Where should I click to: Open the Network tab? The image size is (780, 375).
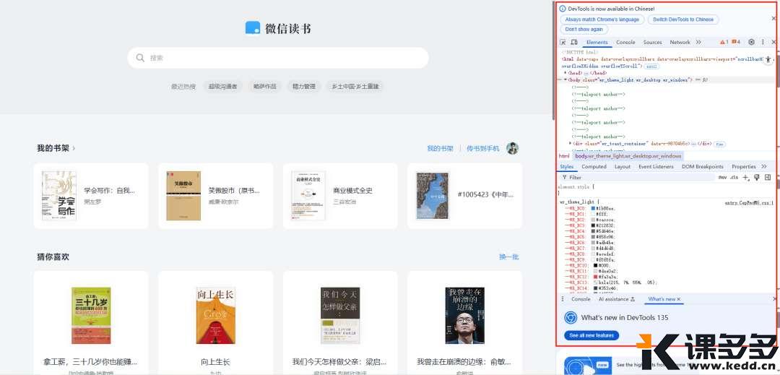coord(680,43)
